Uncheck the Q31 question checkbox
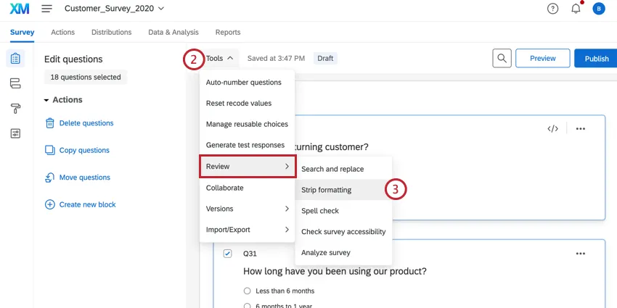 [228, 254]
